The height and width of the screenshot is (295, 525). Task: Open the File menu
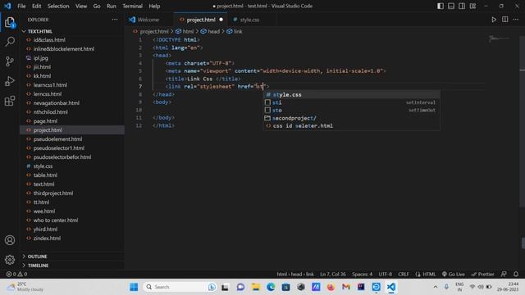point(21,6)
